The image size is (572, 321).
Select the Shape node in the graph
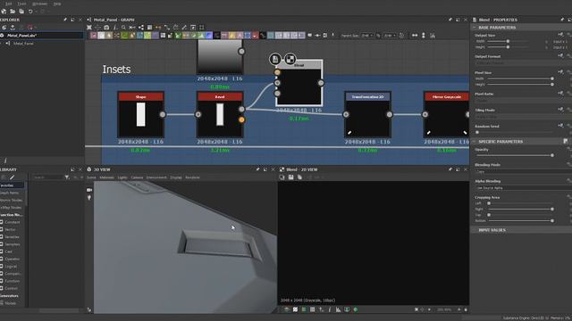tap(141, 115)
